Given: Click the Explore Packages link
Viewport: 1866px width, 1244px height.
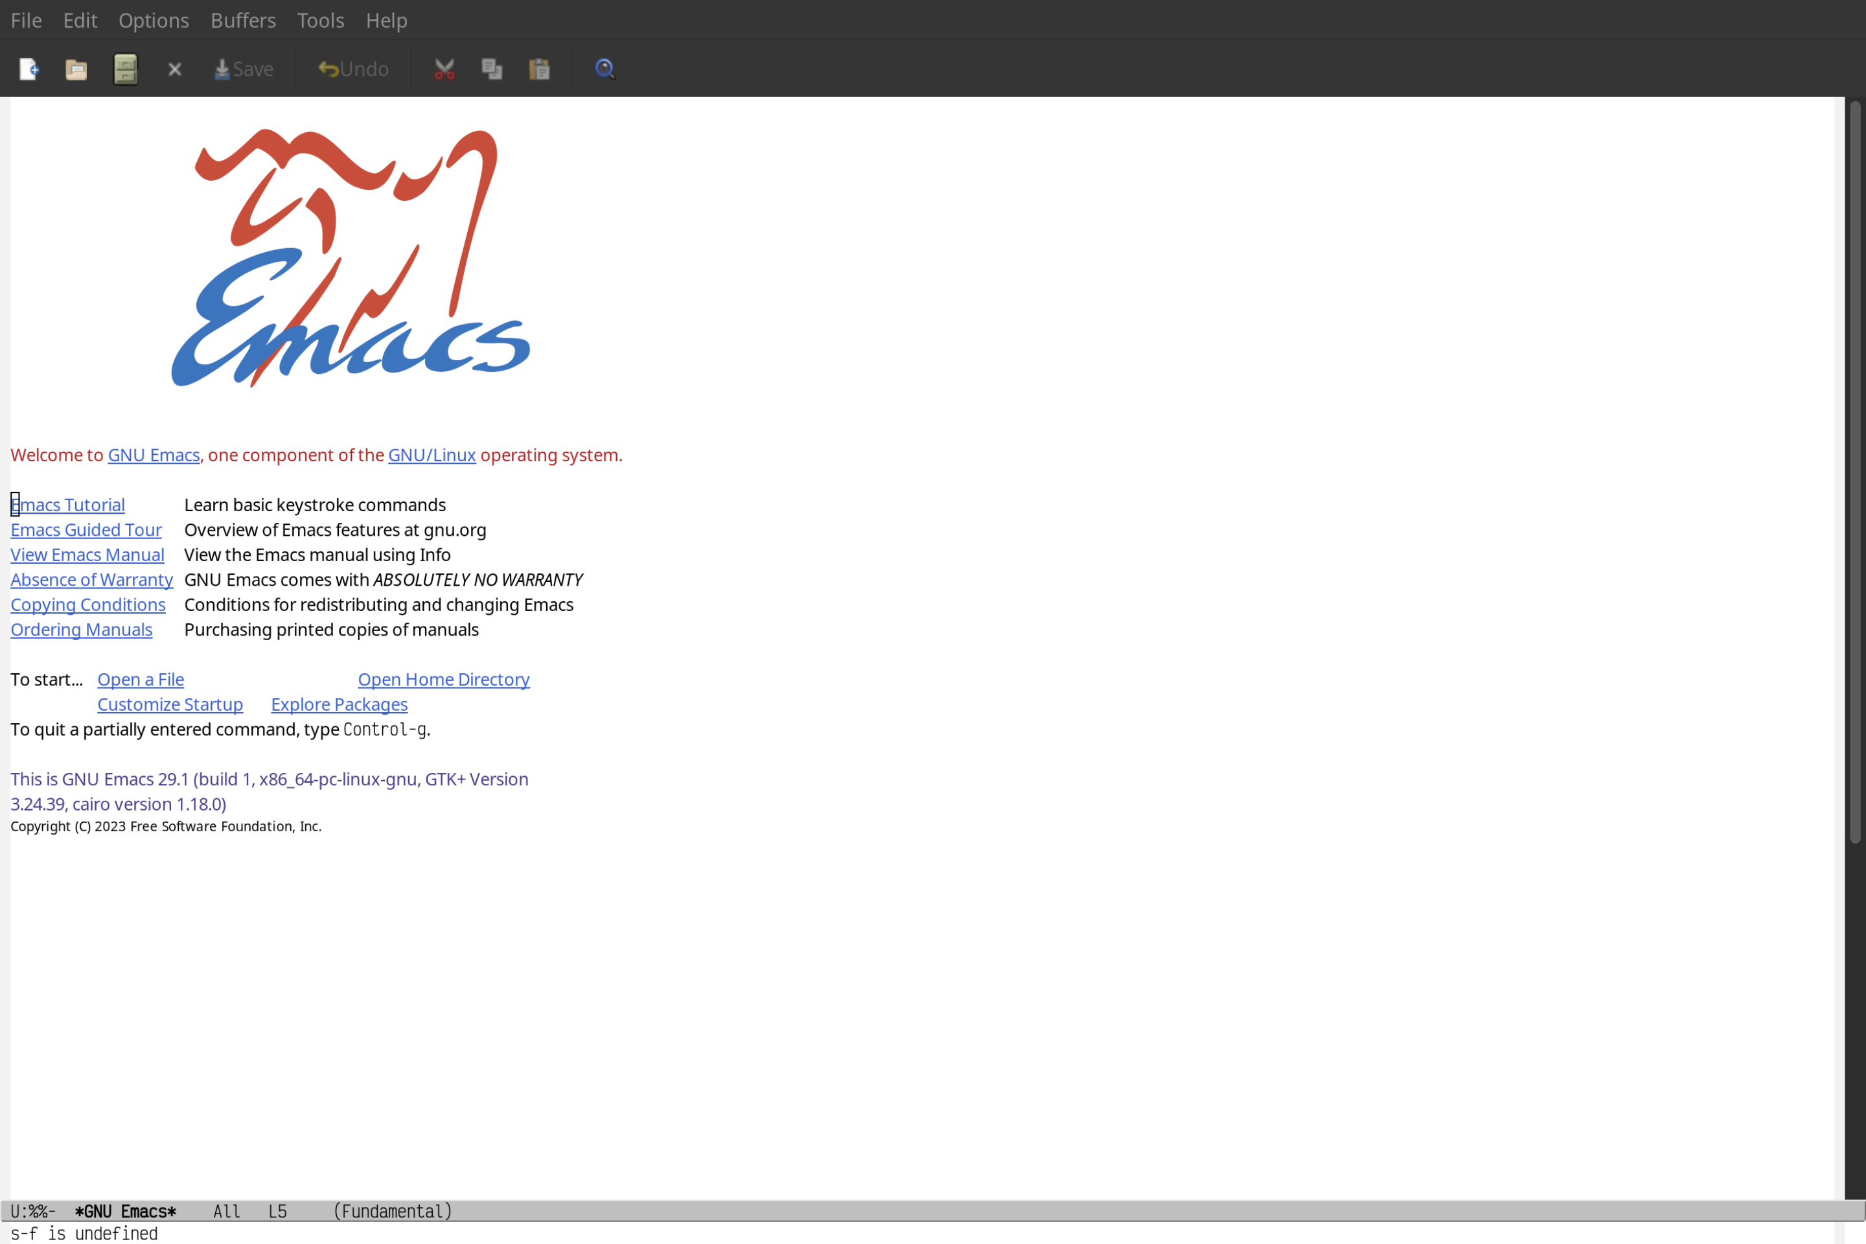Looking at the screenshot, I should tap(339, 704).
